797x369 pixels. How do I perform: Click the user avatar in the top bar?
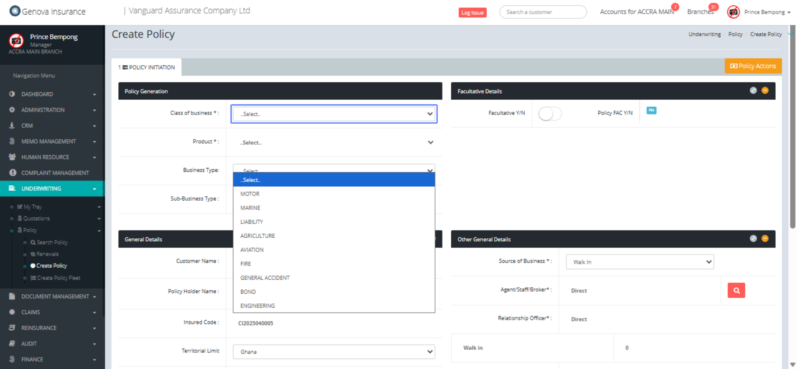pyautogui.click(x=733, y=12)
